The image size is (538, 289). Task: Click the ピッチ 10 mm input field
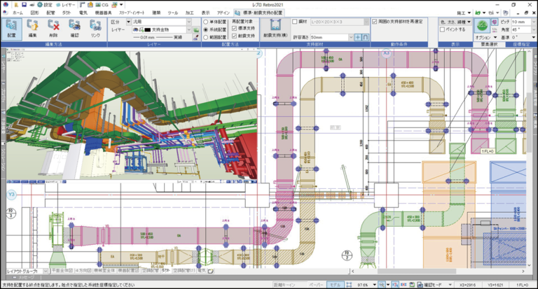[520, 22]
